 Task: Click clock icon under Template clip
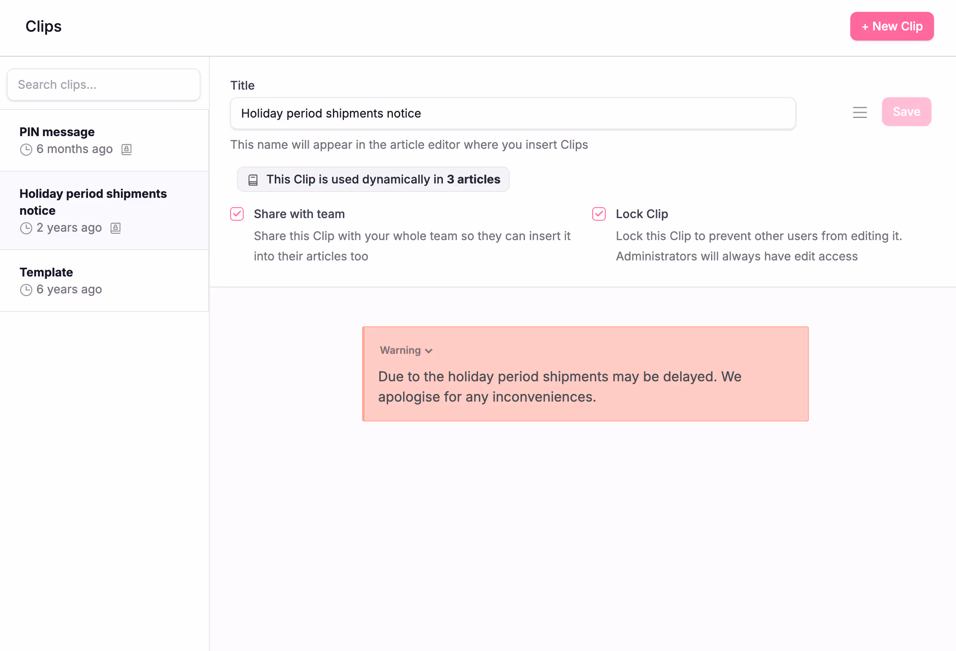(x=26, y=290)
